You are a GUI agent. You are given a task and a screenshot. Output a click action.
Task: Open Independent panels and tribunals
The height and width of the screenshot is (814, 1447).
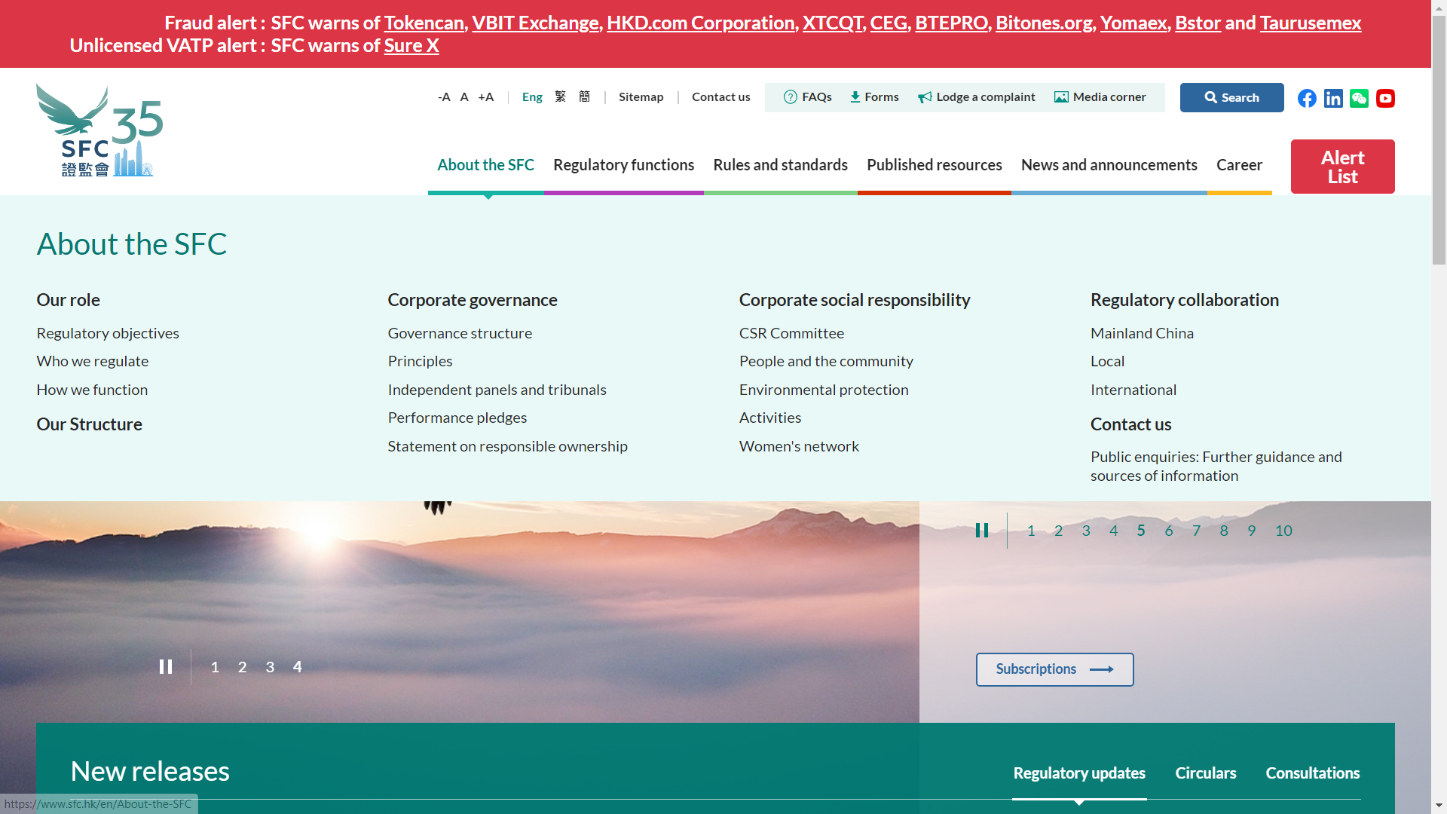point(497,390)
